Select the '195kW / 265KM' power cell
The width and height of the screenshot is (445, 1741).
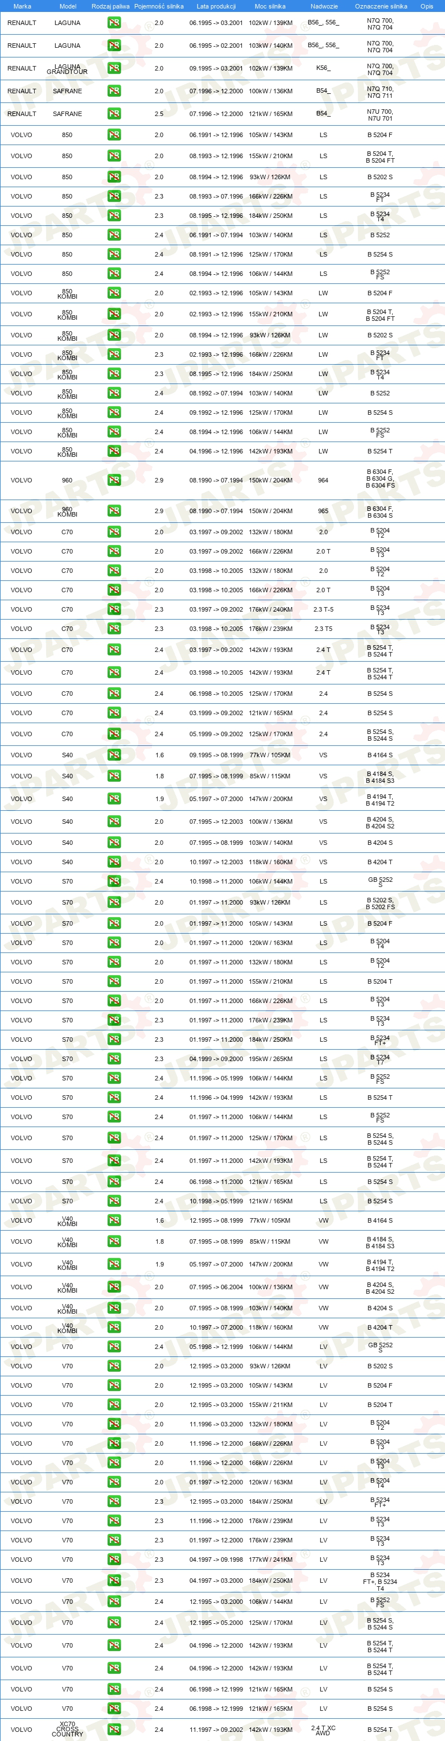pyautogui.click(x=270, y=1059)
